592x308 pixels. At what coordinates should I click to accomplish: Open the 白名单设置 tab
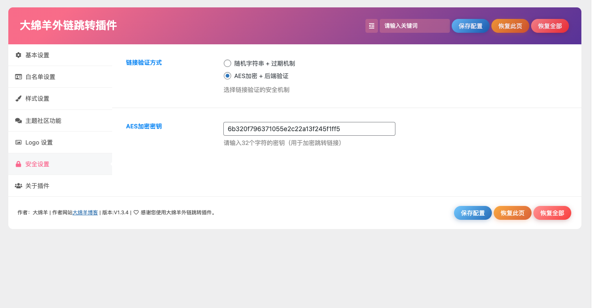click(60, 77)
